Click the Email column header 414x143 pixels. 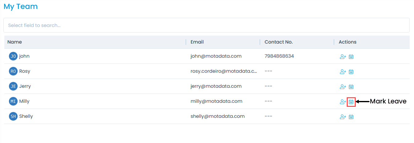pos(197,42)
